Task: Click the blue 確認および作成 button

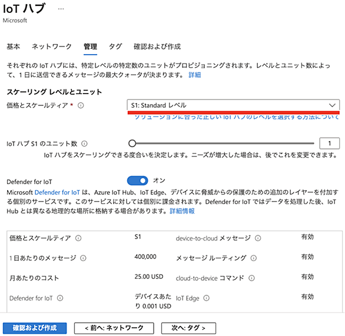Action: pos(35,328)
